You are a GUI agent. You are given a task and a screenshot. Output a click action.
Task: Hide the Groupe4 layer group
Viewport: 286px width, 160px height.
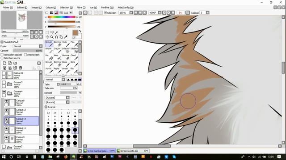pyautogui.click(x=4, y=92)
